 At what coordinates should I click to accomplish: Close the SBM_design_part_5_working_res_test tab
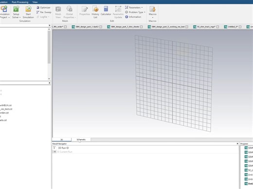(187, 27)
